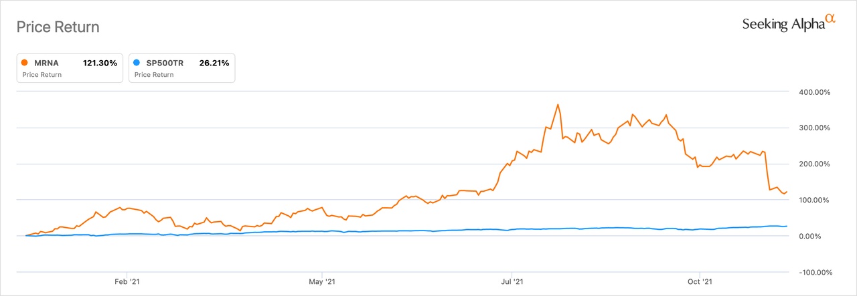
Task: Click the alpha symbol in the logo
Action: tap(830, 20)
